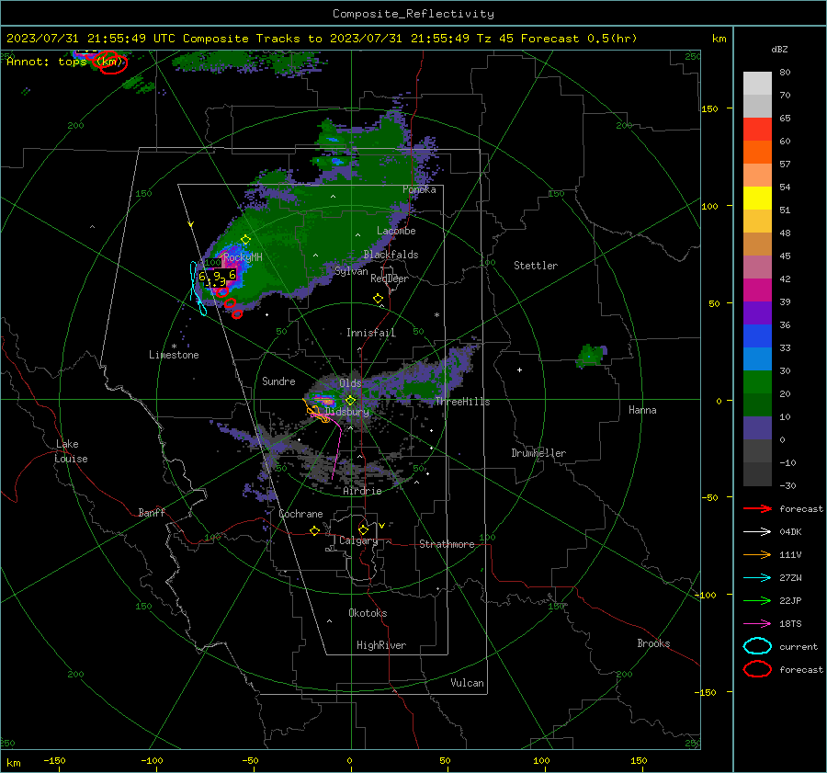This screenshot has width=827, height=773.
Task: Click the Sundre city label
Action: tap(278, 381)
